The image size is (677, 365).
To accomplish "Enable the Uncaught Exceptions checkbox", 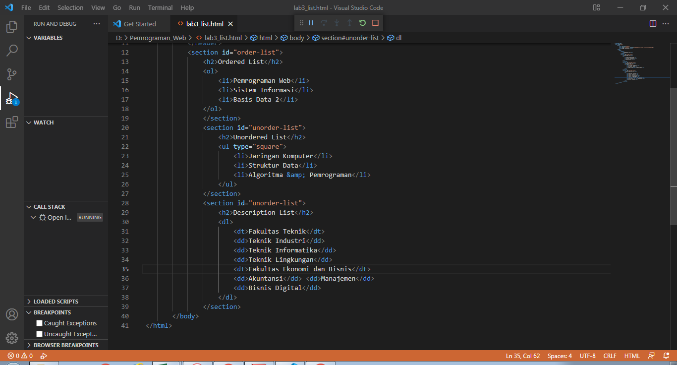I will (39, 334).
